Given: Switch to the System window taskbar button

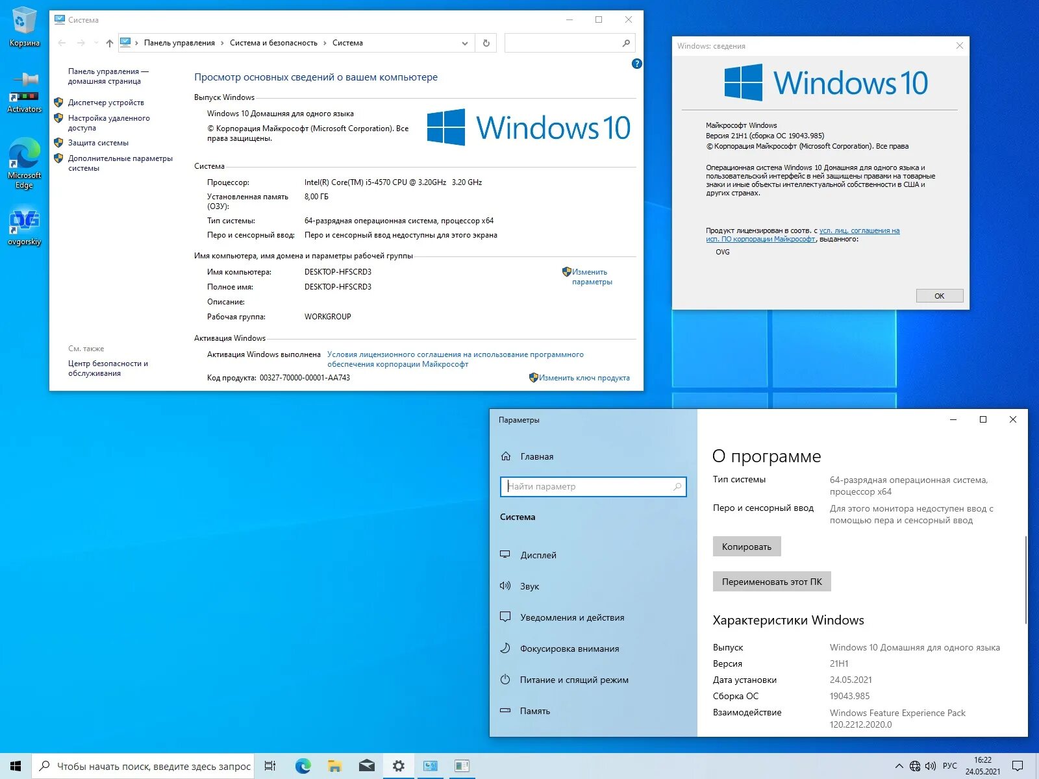Looking at the screenshot, I should point(430,766).
